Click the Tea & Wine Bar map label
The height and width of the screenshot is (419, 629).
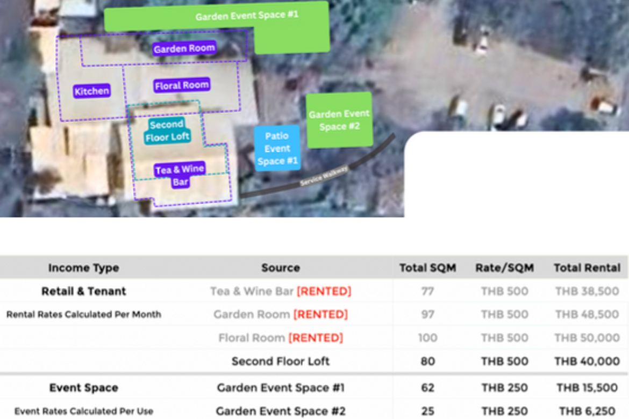(180, 175)
